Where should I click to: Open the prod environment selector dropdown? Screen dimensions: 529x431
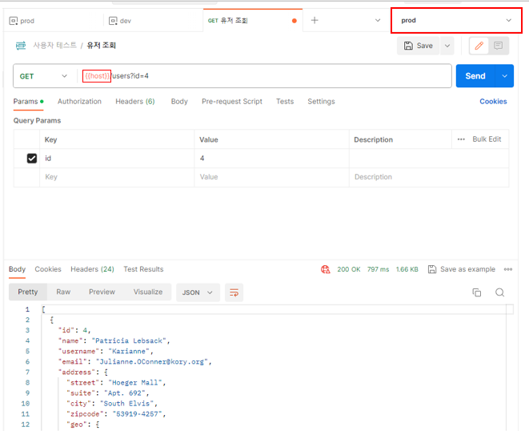click(x=456, y=20)
